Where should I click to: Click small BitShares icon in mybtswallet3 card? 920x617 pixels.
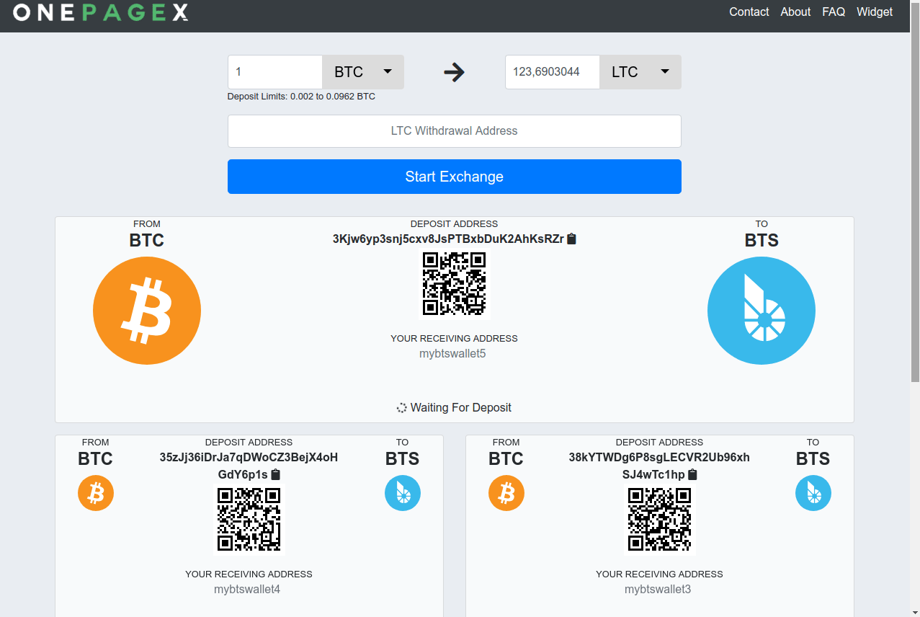click(x=813, y=493)
